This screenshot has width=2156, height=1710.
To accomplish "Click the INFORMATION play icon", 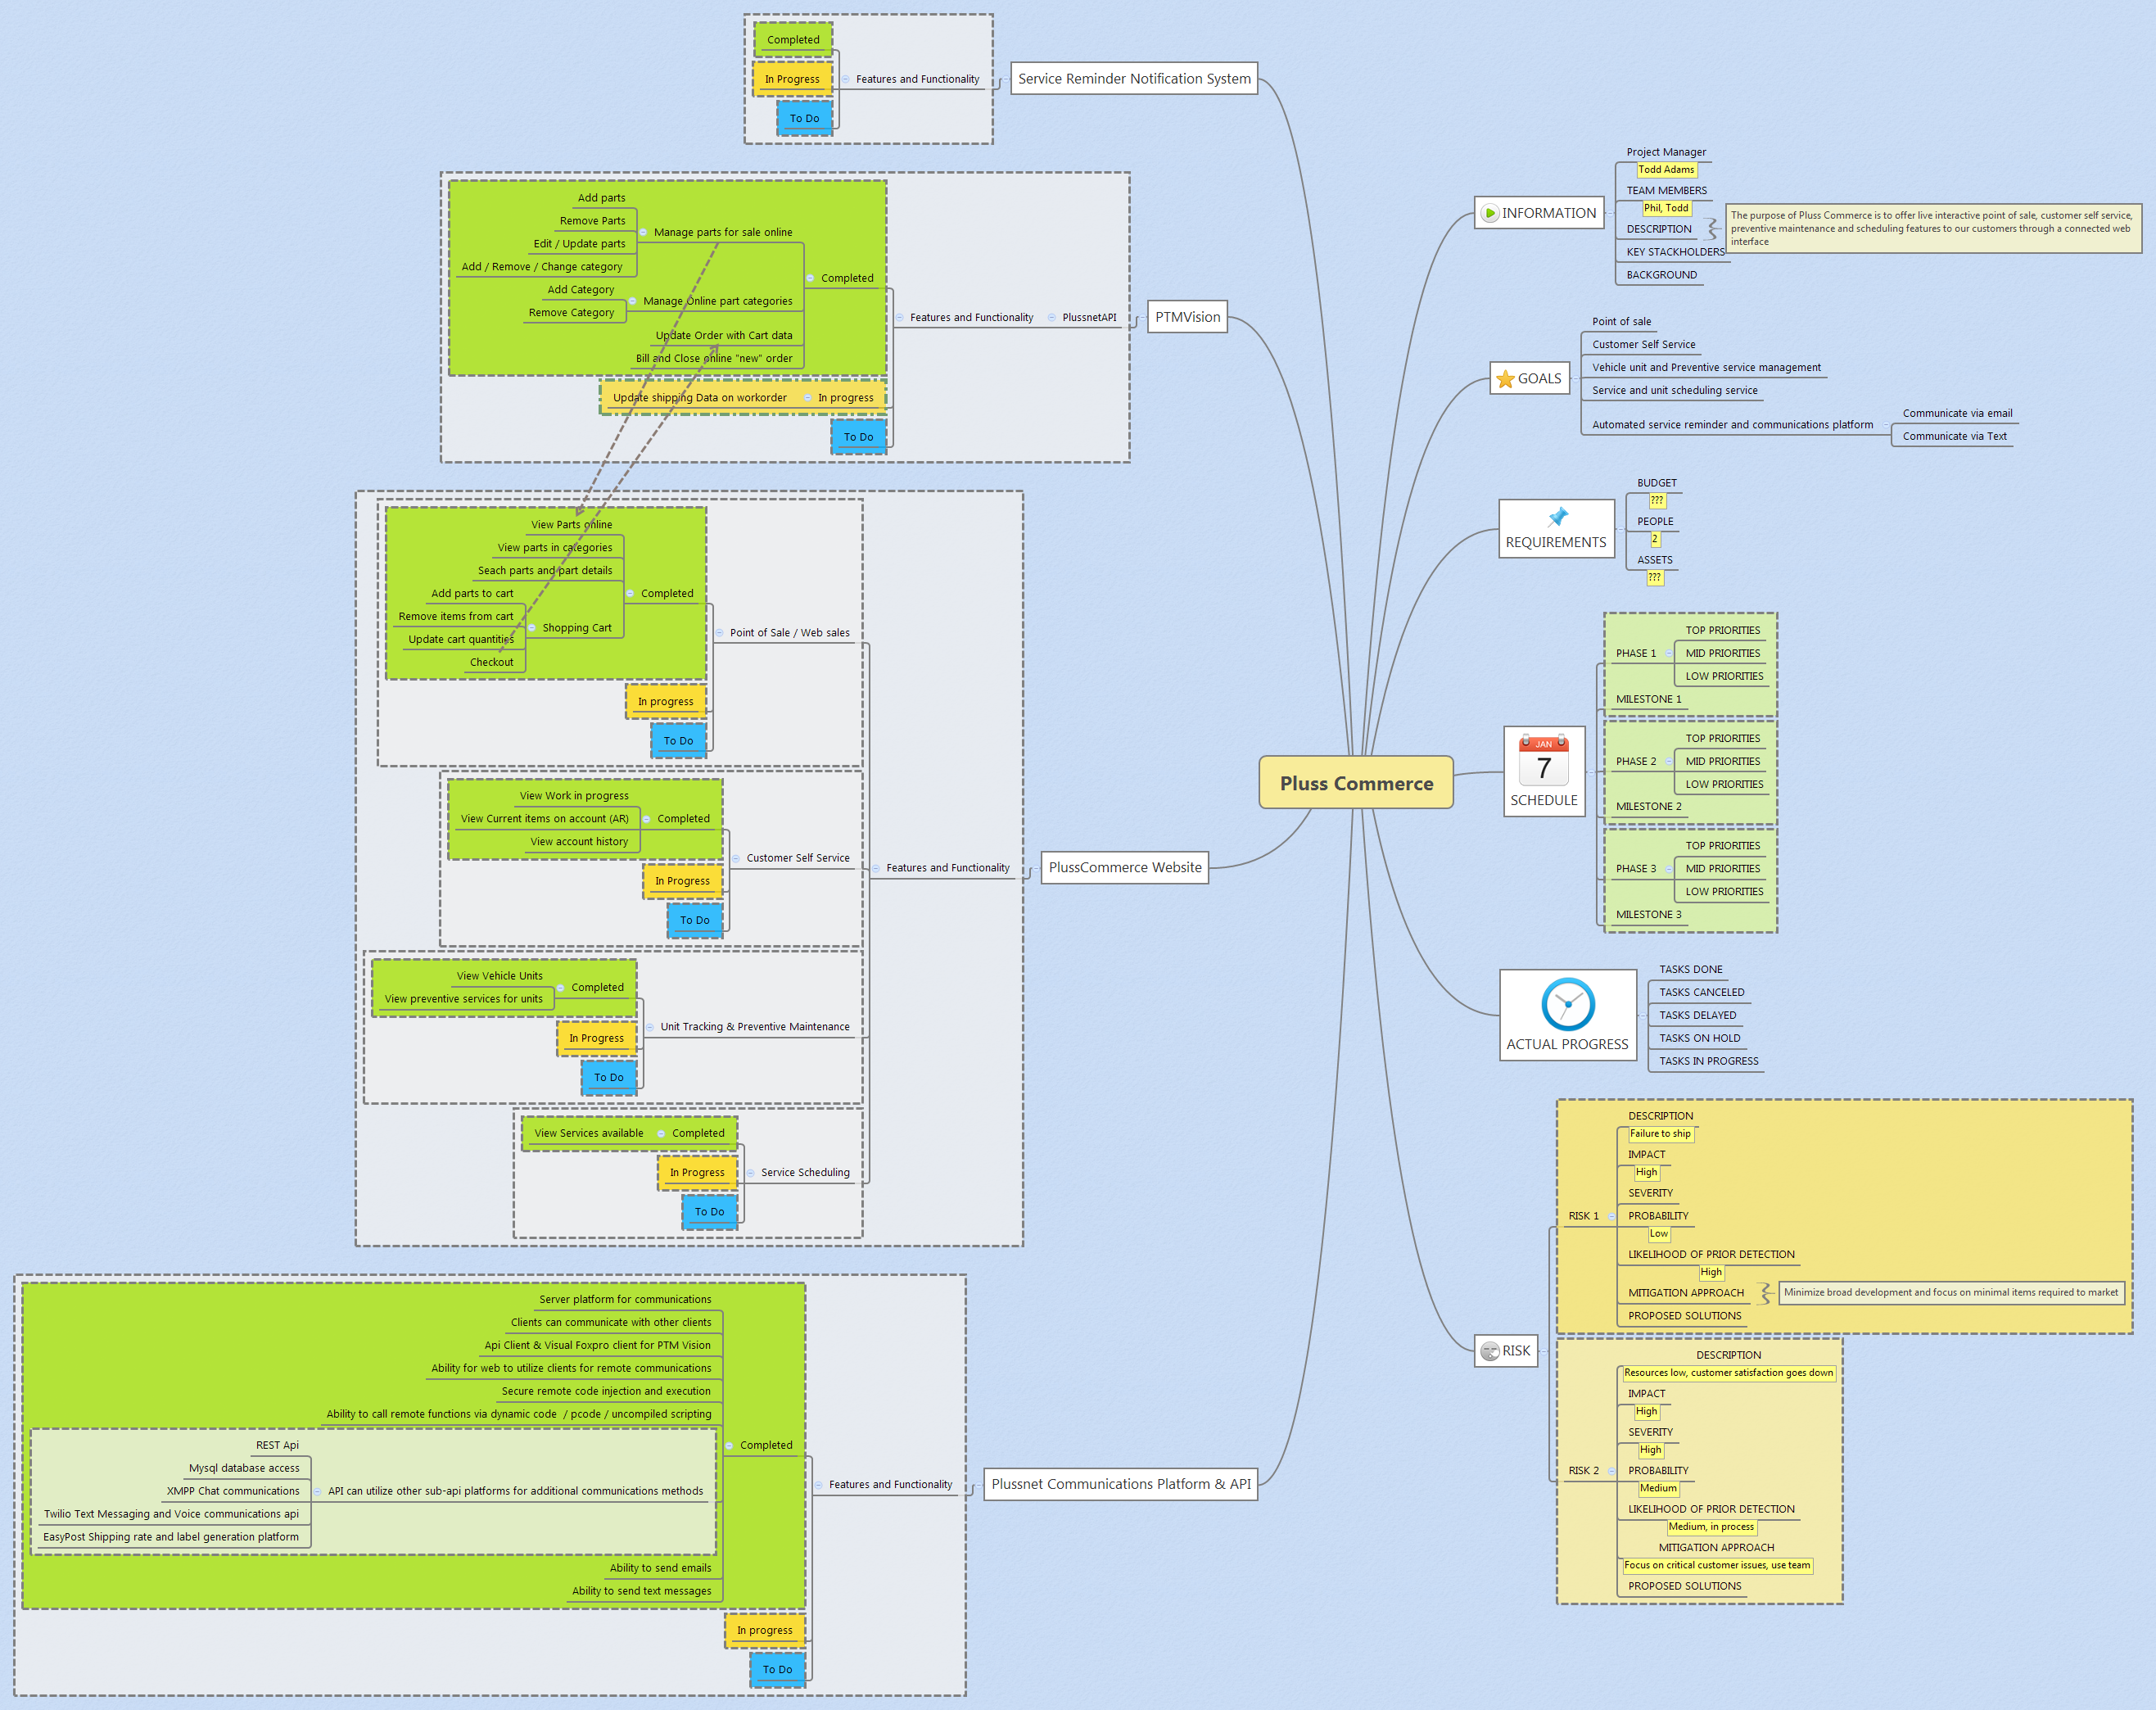I will (x=1491, y=213).
